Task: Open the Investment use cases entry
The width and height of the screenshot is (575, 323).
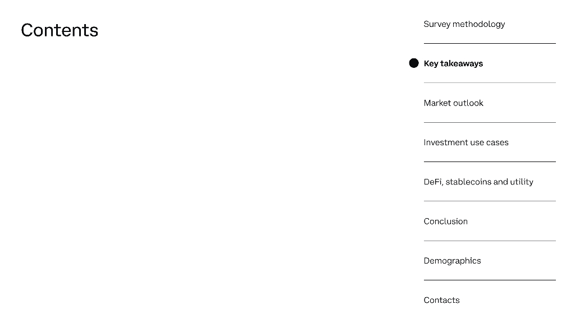Action: click(466, 142)
